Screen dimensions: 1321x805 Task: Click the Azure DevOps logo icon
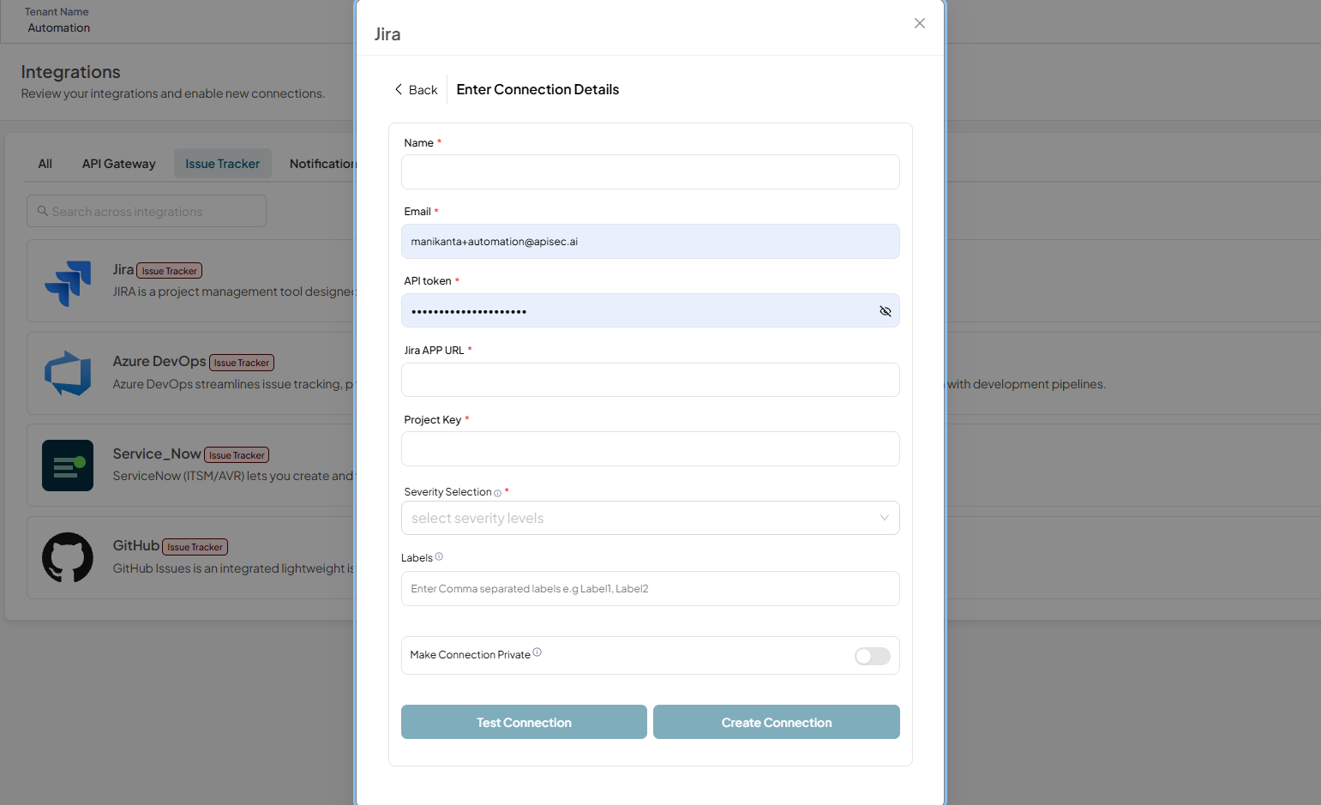point(68,374)
